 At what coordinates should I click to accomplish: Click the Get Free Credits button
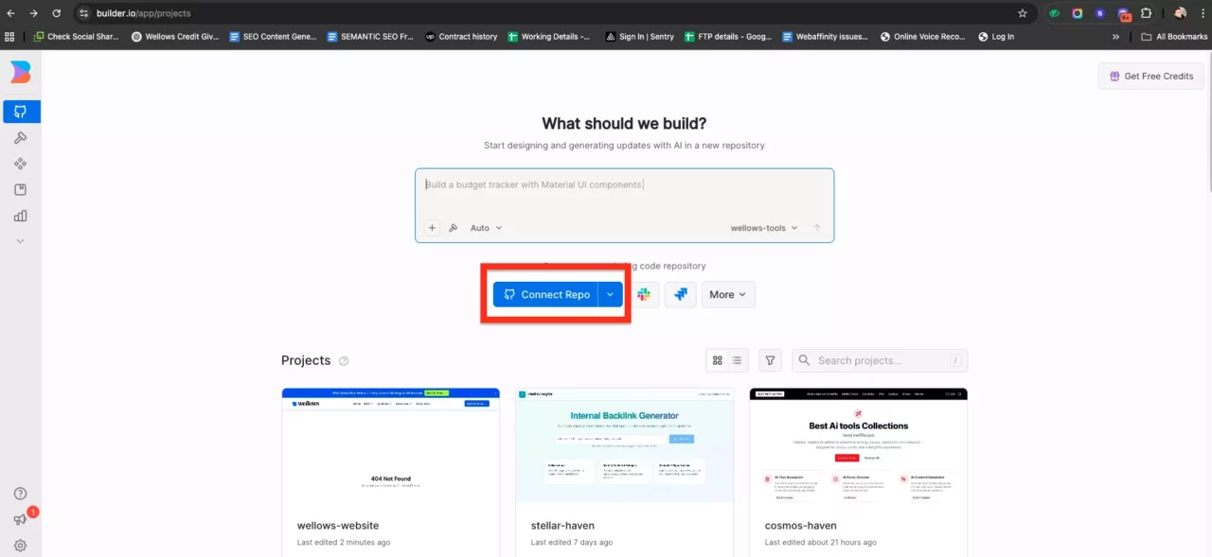pyautogui.click(x=1150, y=76)
